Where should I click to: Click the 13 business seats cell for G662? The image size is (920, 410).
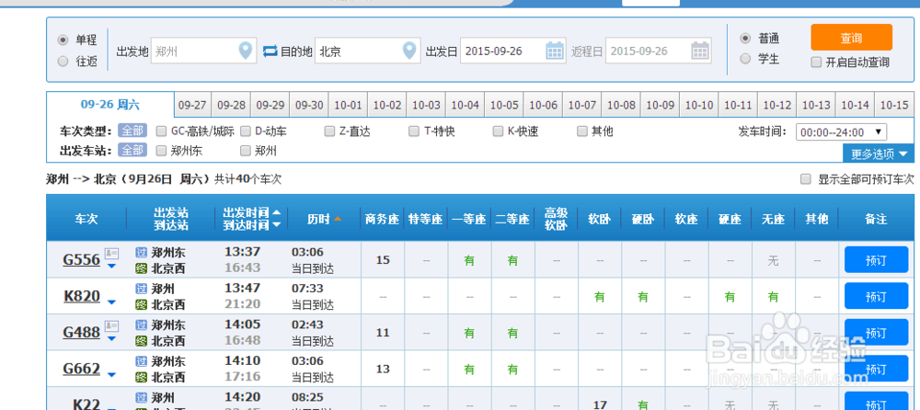pyautogui.click(x=383, y=369)
